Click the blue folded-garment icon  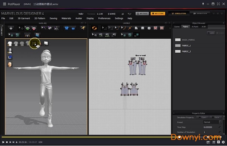[73, 28]
